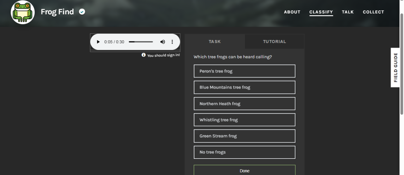Pick the Whistling tree frog answer
Viewport: 404px width, 175px height.
(x=244, y=120)
